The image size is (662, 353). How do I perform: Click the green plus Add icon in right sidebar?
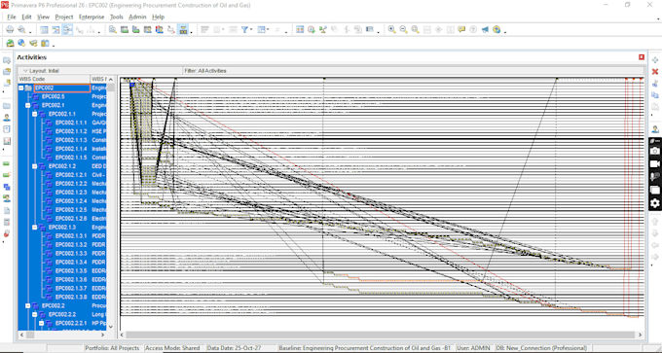click(x=655, y=60)
